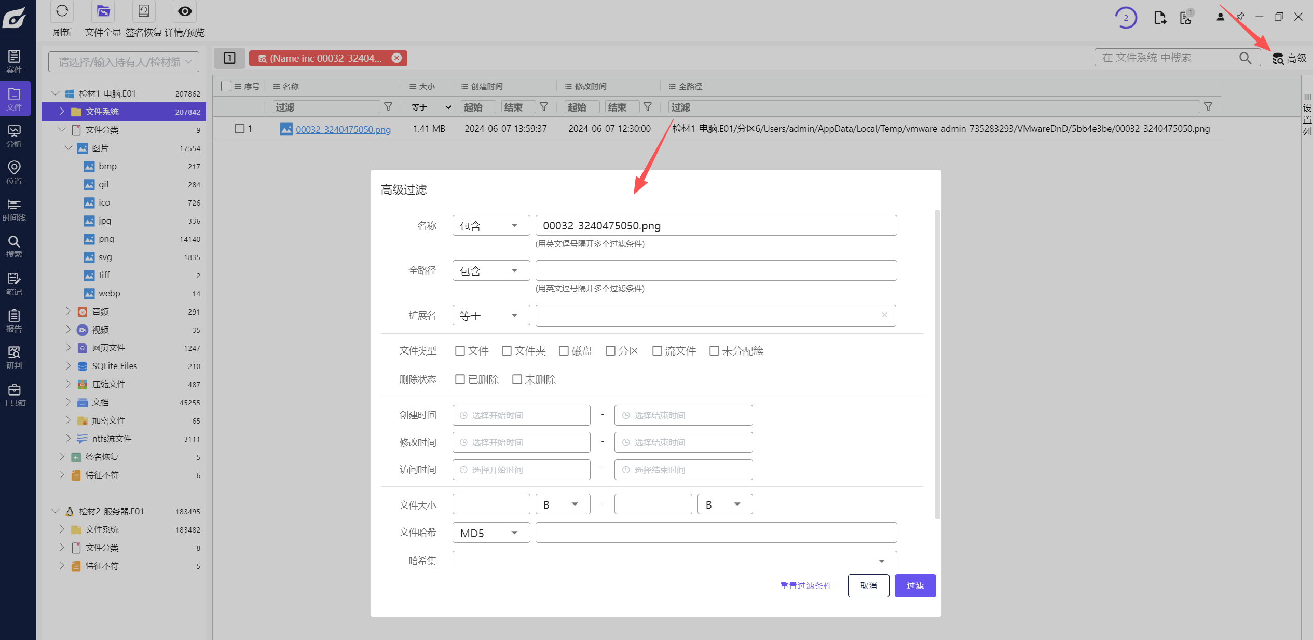Open 详情/预览 eye icon
This screenshot has width=1313, height=640.
(x=185, y=11)
